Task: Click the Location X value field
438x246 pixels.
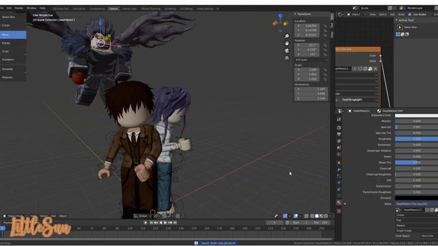Action: pos(307,26)
